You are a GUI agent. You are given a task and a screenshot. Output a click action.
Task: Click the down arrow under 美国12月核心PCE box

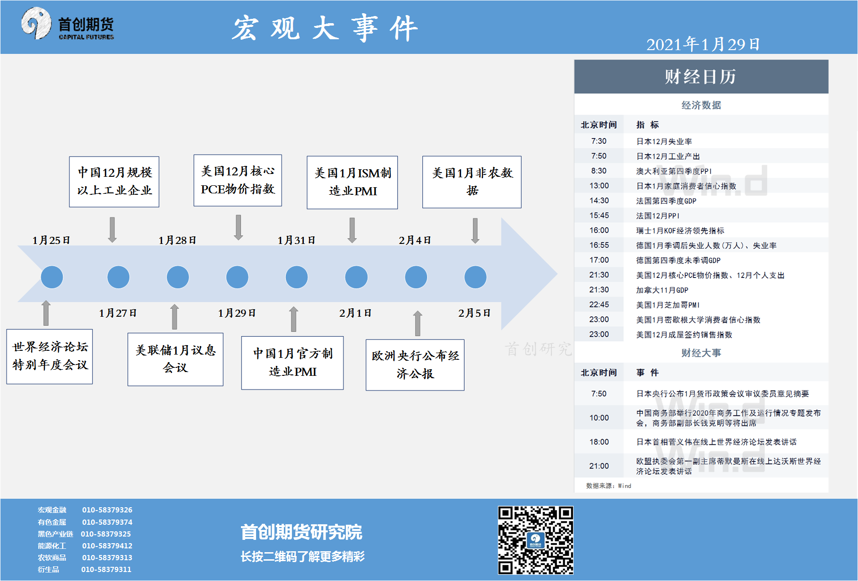coord(238,227)
